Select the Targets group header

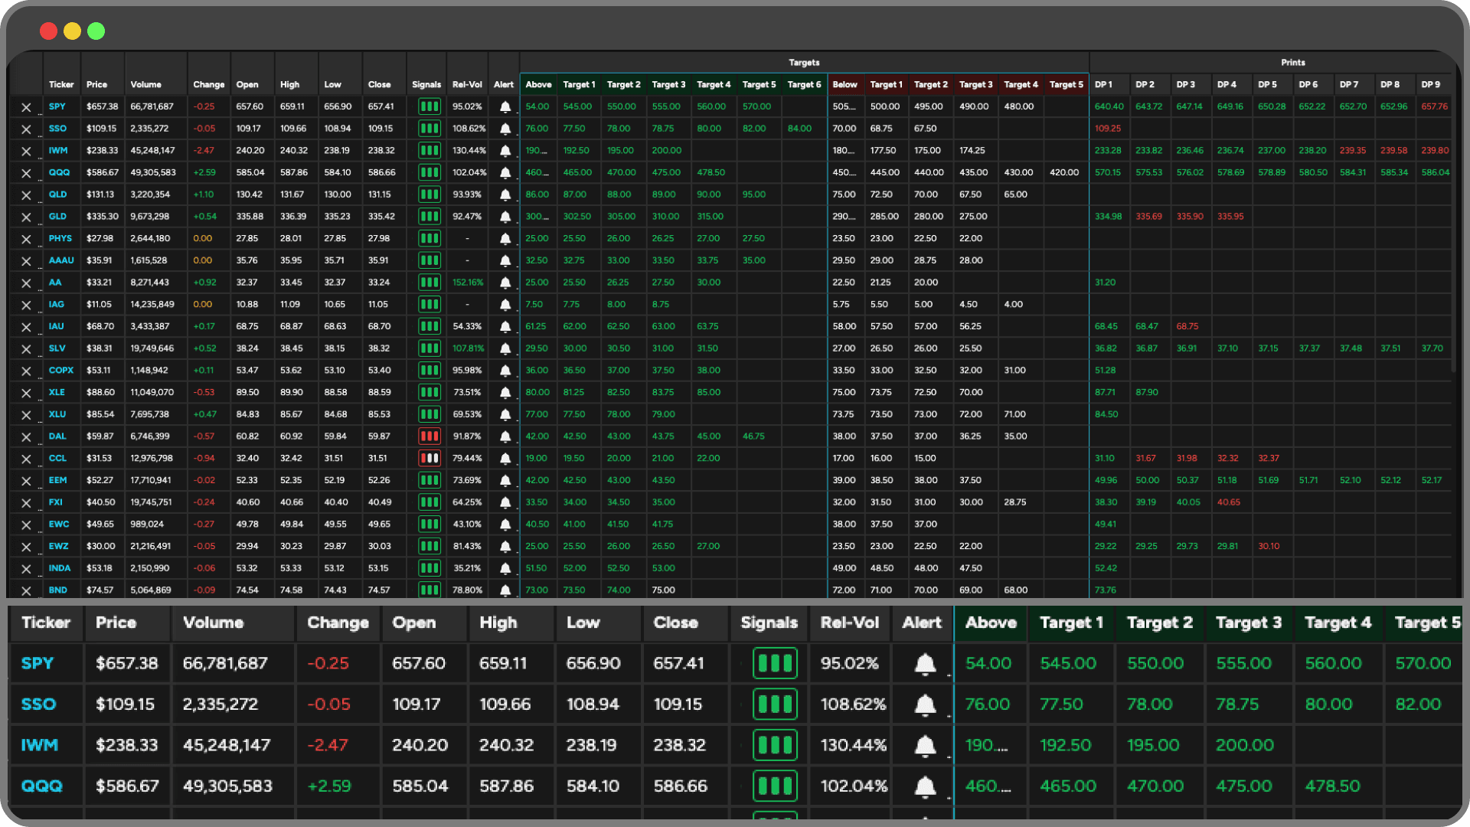tap(803, 62)
